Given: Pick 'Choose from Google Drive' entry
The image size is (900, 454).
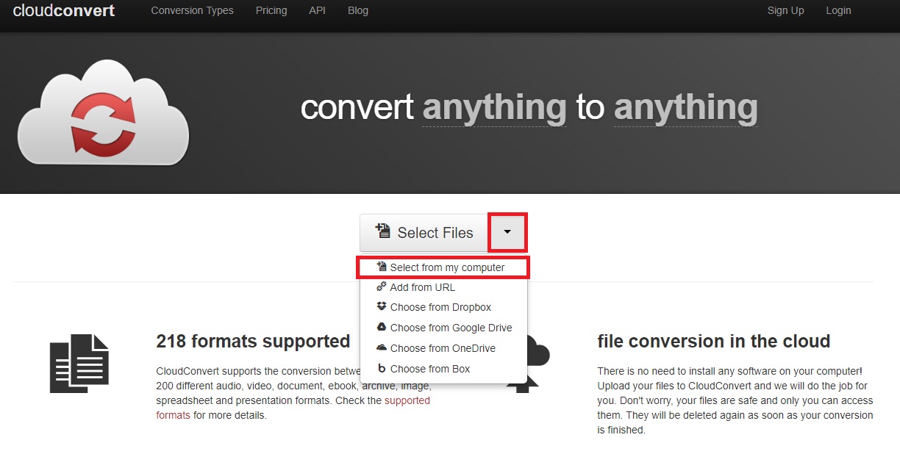Looking at the screenshot, I should click(x=443, y=328).
